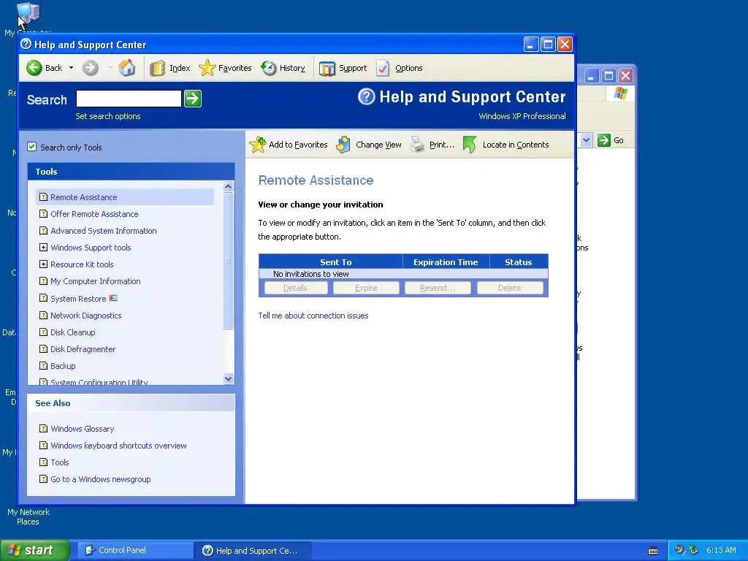Open Advanced System Information tool
The height and width of the screenshot is (561, 748).
(x=104, y=230)
